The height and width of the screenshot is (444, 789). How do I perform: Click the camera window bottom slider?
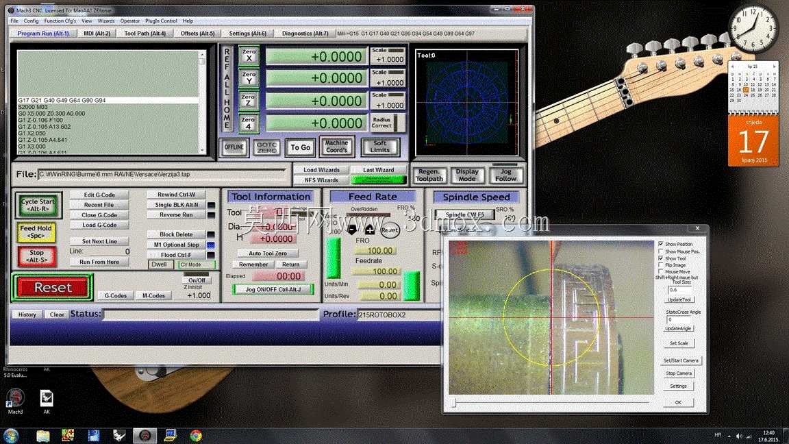click(551, 403)
